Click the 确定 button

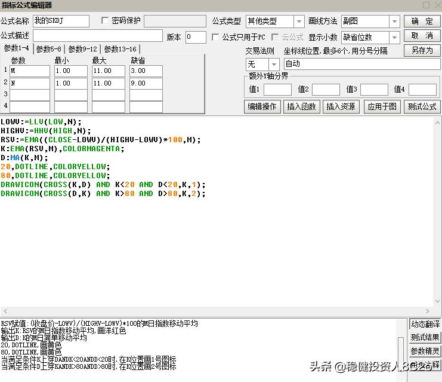pos(422,21)
